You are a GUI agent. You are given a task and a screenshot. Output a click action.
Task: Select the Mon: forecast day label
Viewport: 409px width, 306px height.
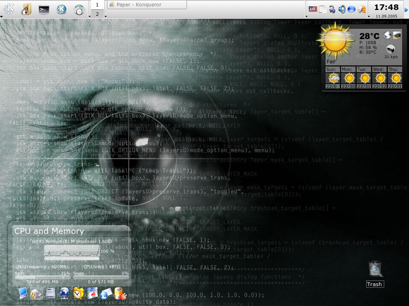tap(348, 69)
